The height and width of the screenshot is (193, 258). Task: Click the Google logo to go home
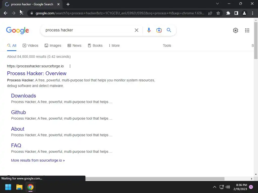coord(18,30)
